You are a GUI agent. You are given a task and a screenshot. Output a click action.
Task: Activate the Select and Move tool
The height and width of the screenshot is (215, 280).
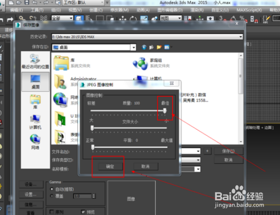click(x=123, y=18)
